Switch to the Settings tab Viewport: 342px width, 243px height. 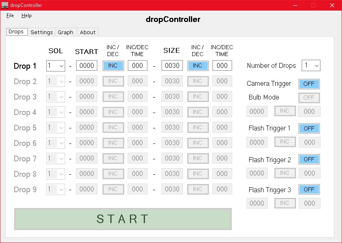pyautogui.click(x=42, y=32)
